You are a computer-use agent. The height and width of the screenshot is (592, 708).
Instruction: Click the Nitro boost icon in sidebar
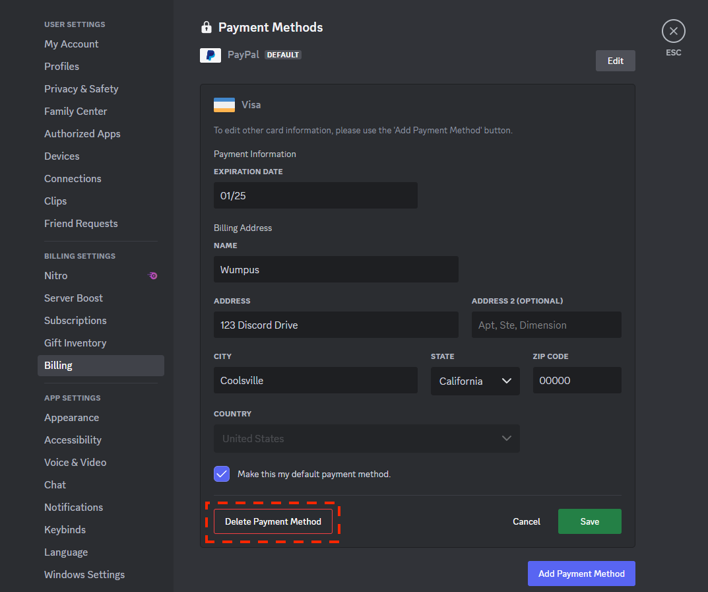152,275
